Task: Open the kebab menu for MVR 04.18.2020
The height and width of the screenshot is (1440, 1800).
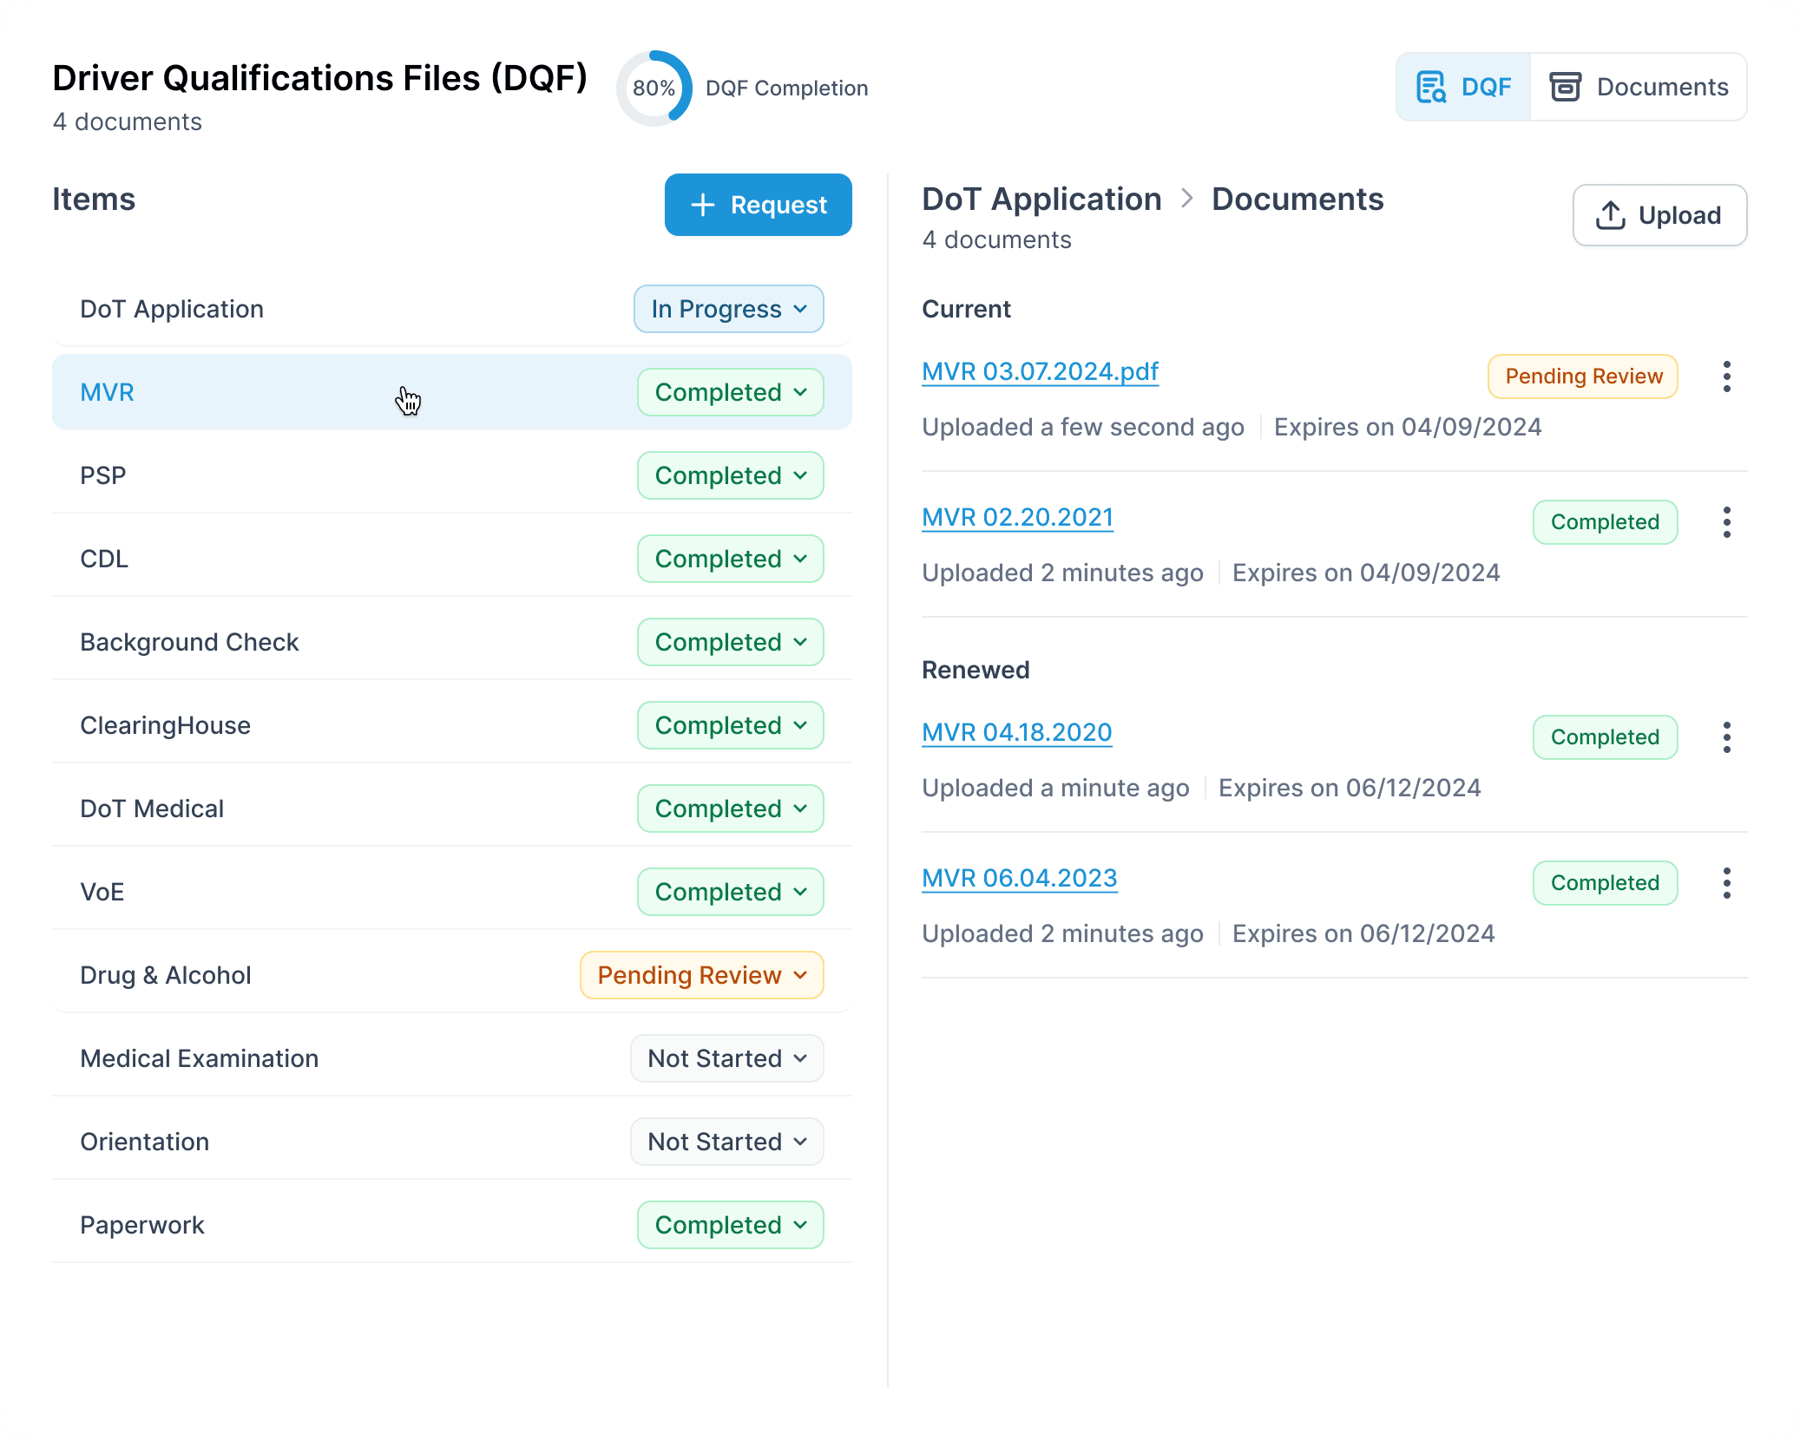Action: point(1726,737)
